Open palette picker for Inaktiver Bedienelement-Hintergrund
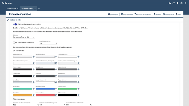 pos(78,63)
